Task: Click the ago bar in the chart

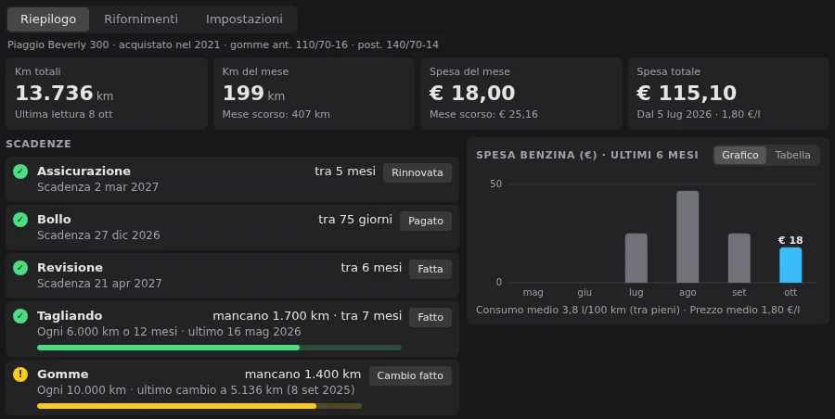Action: 687,236
